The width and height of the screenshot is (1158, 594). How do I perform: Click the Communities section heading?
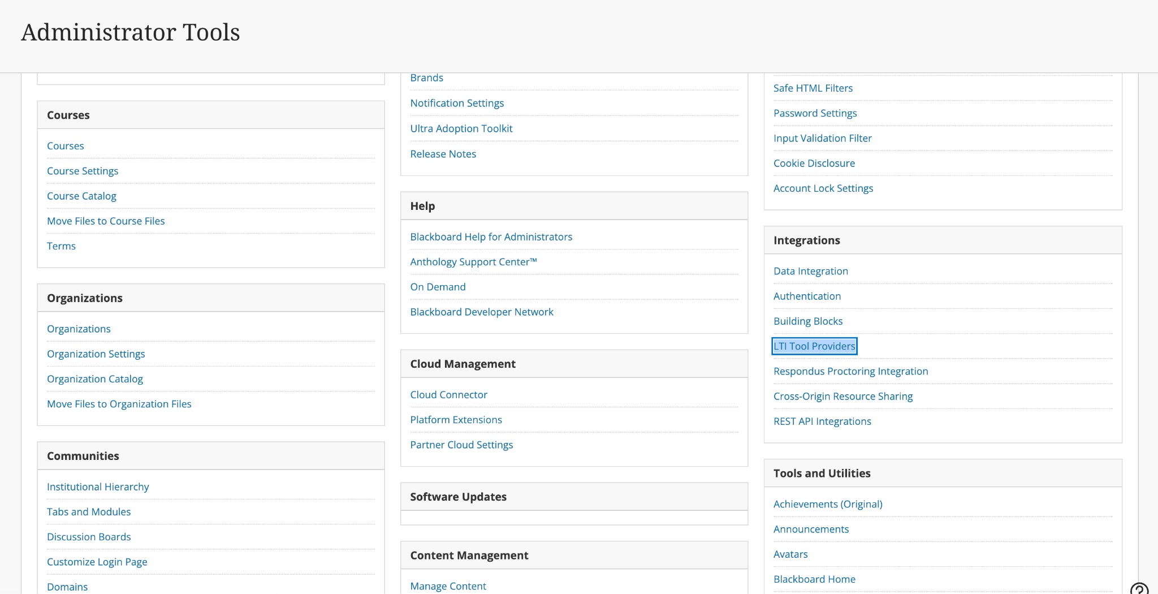(83, 456)
